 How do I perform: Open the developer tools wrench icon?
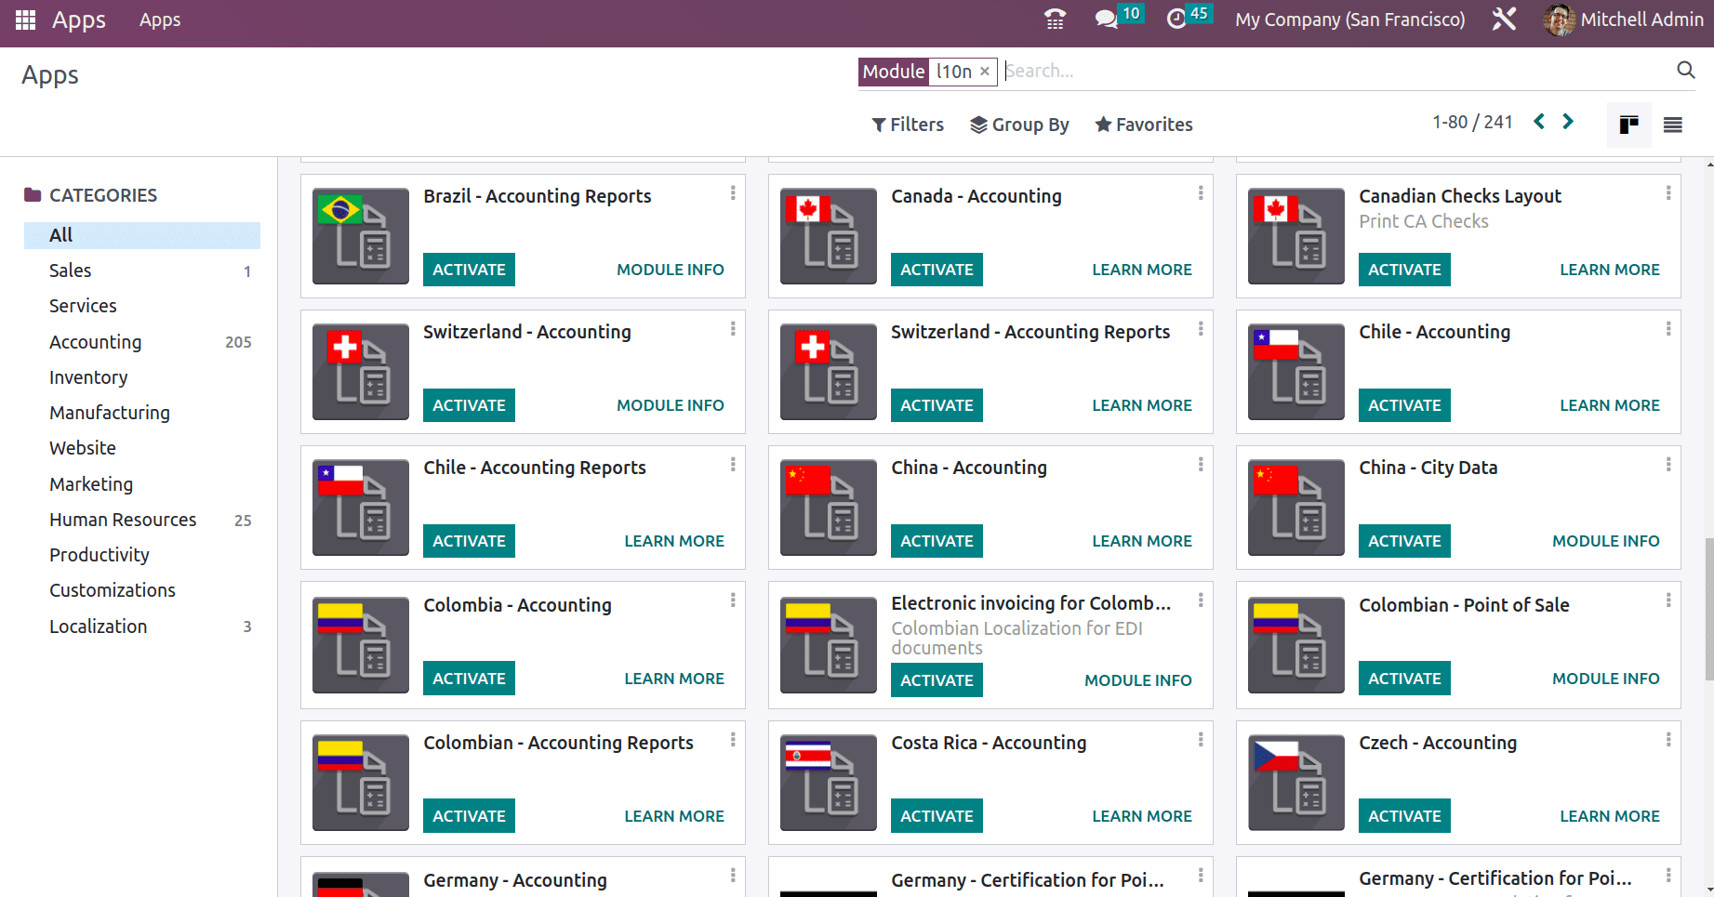pyautogui.click(x=1504, y=20)
